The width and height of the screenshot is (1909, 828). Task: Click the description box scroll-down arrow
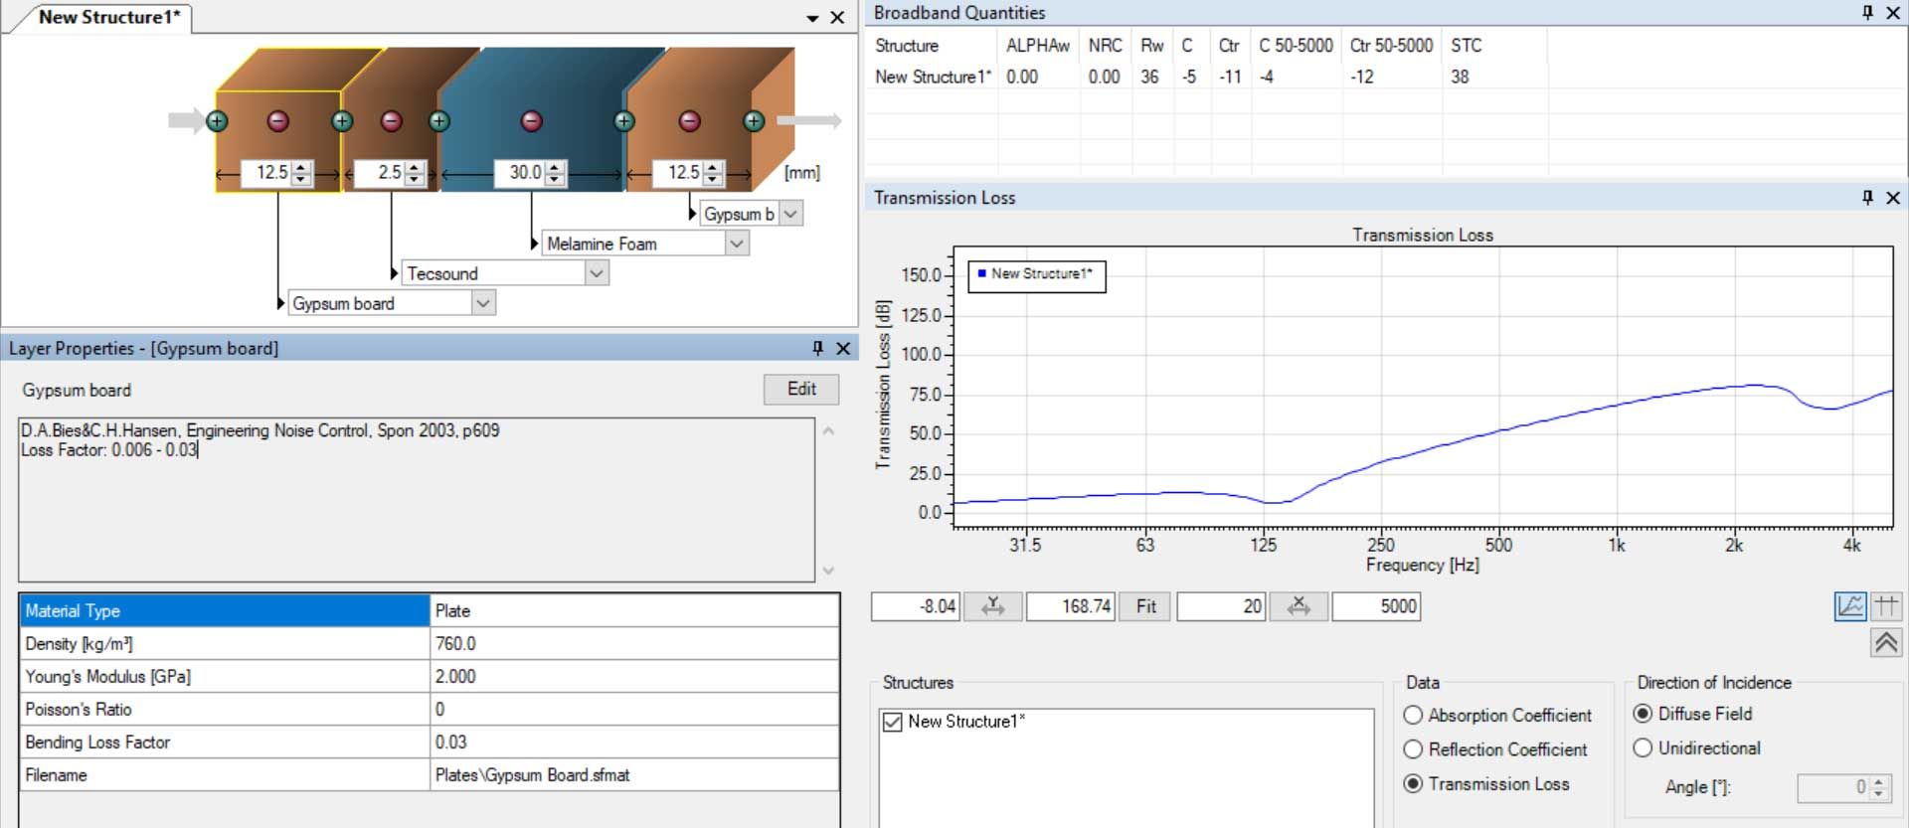pyautogui.click(x=828, y=571)
